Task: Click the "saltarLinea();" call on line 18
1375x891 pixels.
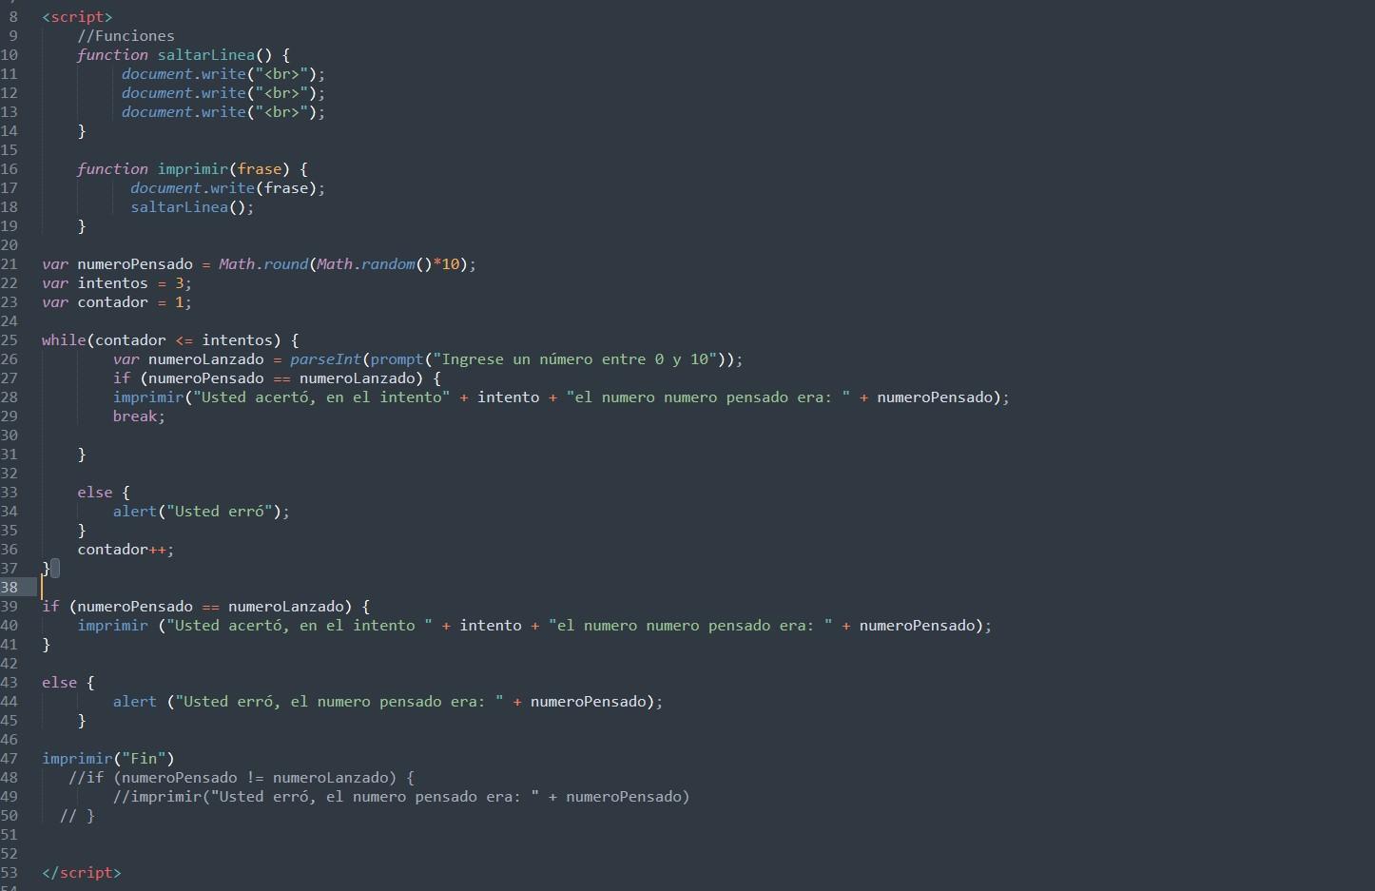Action: [x=192, y=207]
